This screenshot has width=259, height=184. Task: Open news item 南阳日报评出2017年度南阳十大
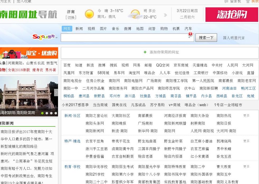pyautogui.click(x=26, y=132)
